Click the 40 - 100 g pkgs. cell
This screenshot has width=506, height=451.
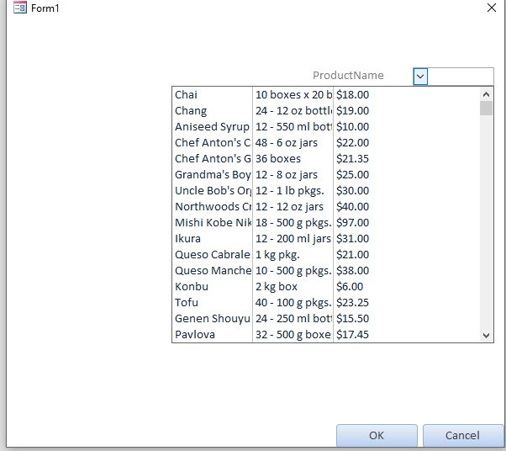click(293, 303)
